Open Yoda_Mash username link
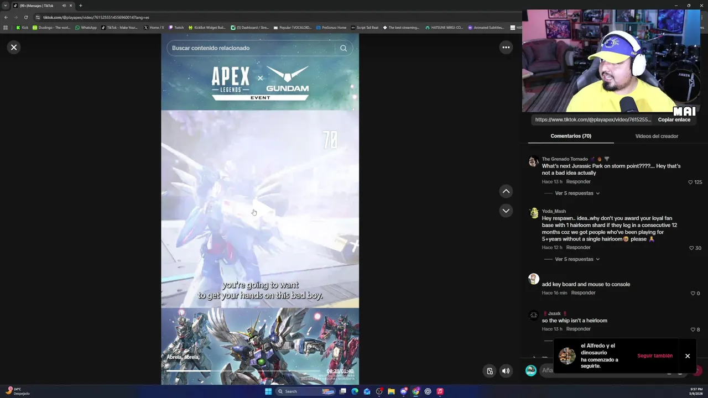708x398 pixels. [x=554, y=211]
